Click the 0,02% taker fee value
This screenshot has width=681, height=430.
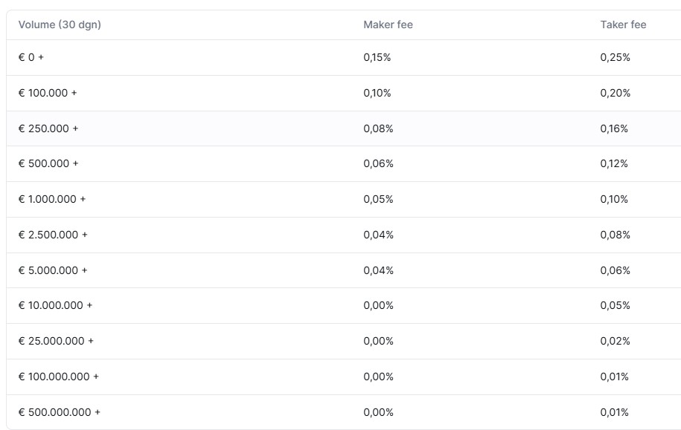615,341
